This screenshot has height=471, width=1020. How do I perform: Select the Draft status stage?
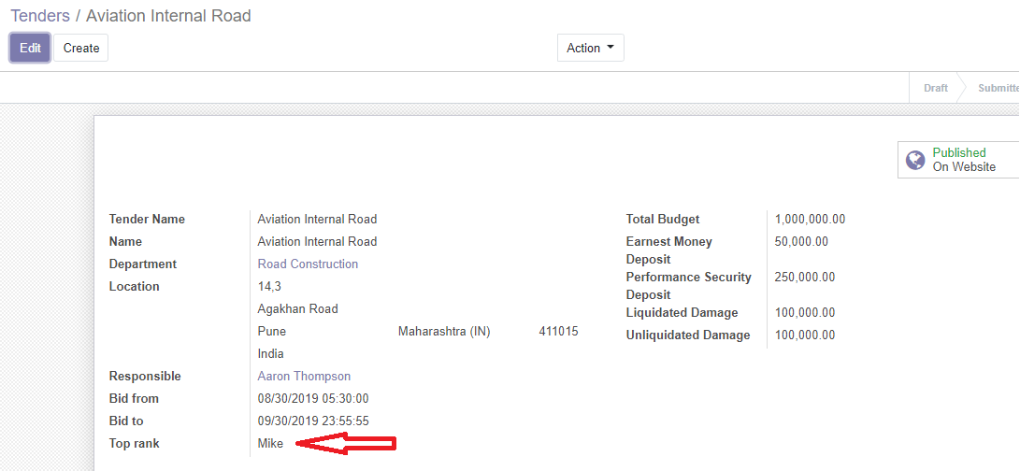pos(935,88)
